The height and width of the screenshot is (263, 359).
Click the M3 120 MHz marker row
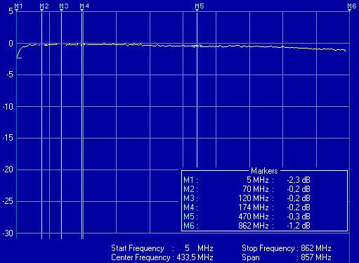tap(247, 198)
